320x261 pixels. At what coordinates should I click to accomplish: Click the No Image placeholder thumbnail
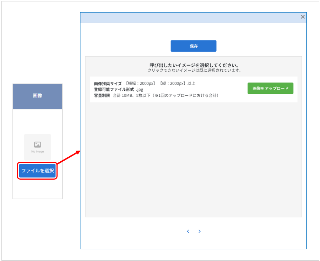pyautogui.click(x=38, y=147)
